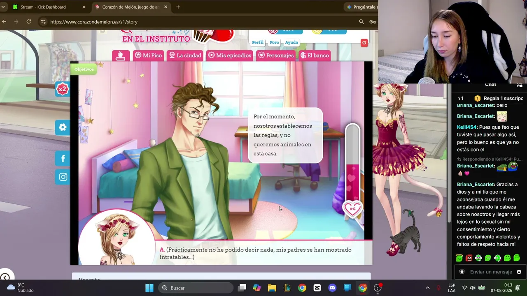527x296 pixels.
Task: Open the Ayuda link
Action: coord(291,42)
